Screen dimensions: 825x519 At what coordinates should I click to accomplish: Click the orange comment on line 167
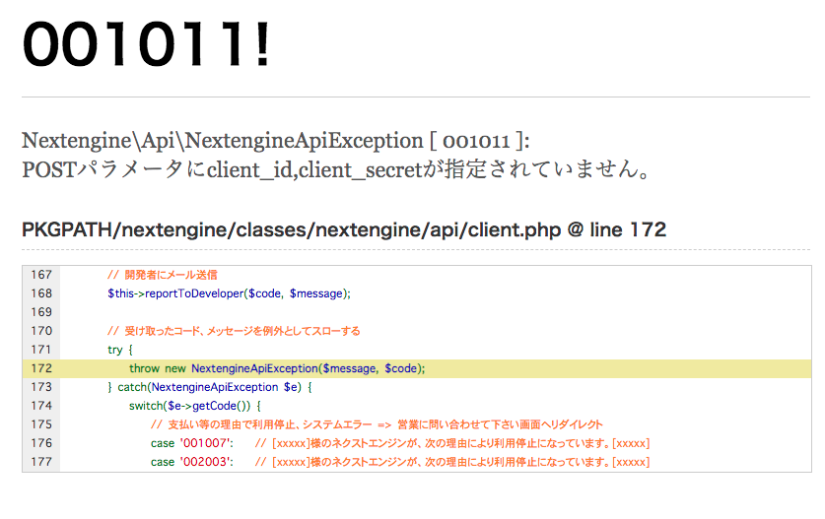click(162, 275)
